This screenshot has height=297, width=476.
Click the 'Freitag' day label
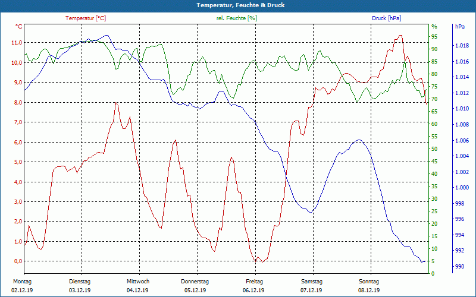coord(255,282)
